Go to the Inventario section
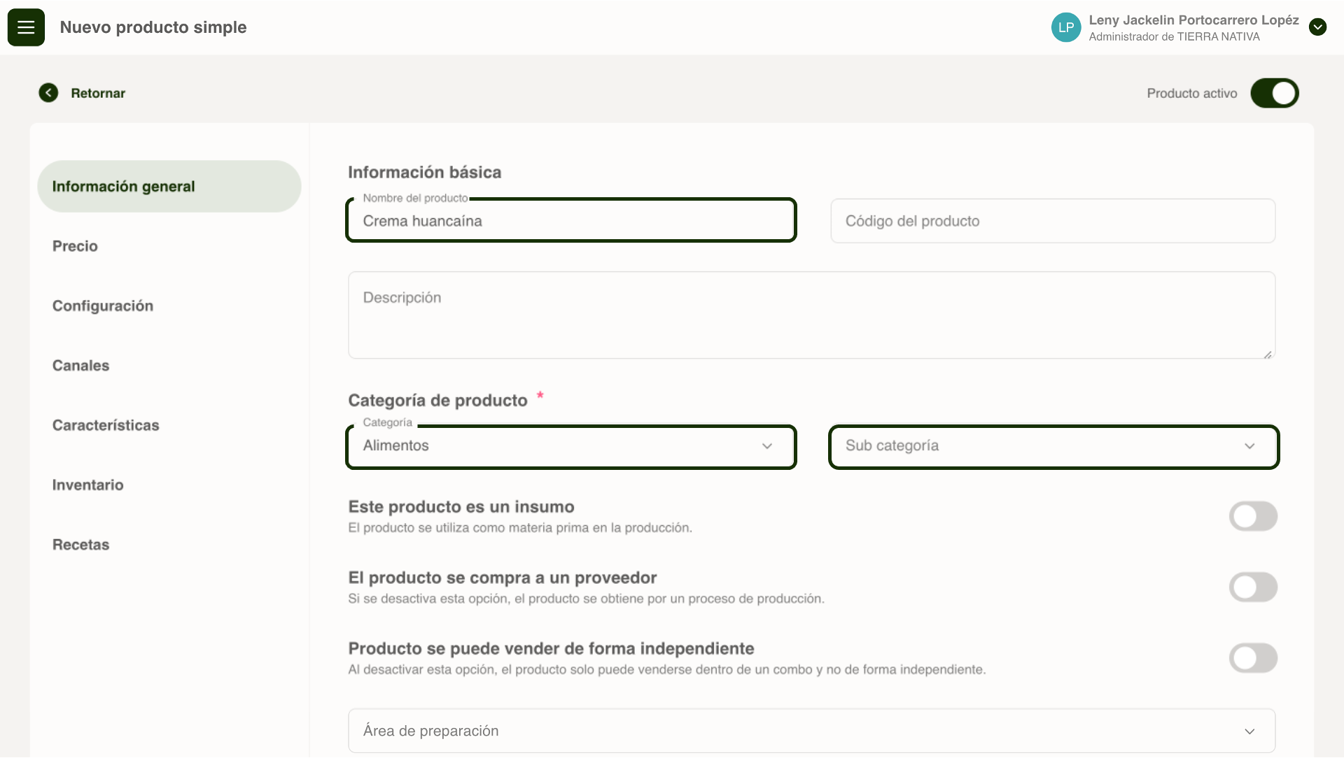The image size is (1344, 758). point(87,485)
